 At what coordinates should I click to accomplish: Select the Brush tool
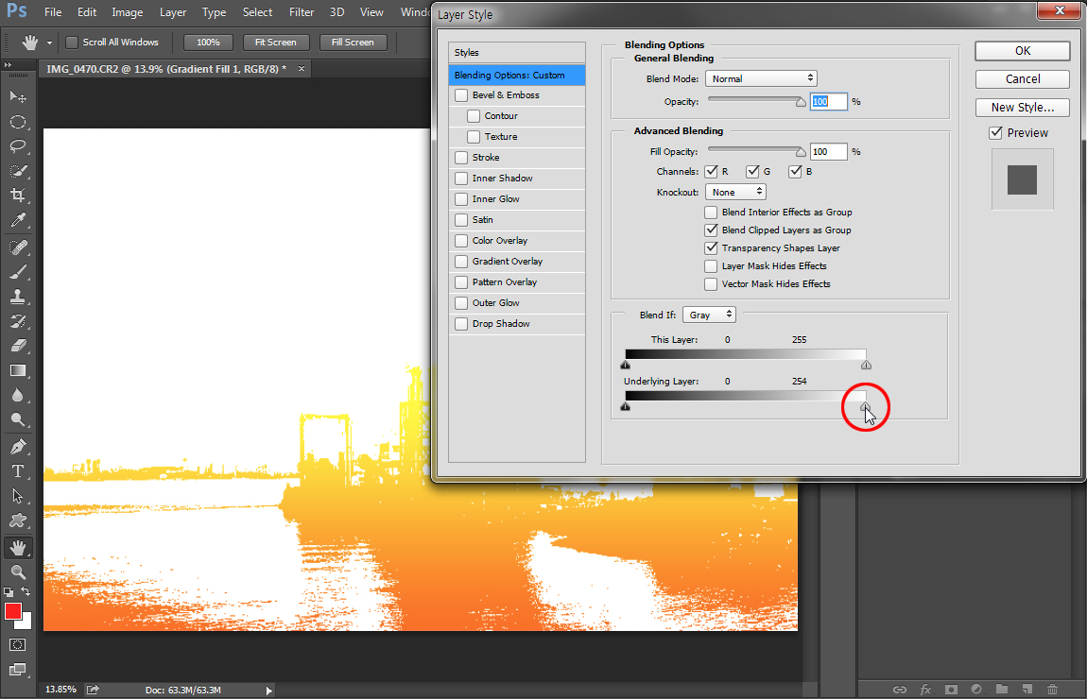point(18,272)
